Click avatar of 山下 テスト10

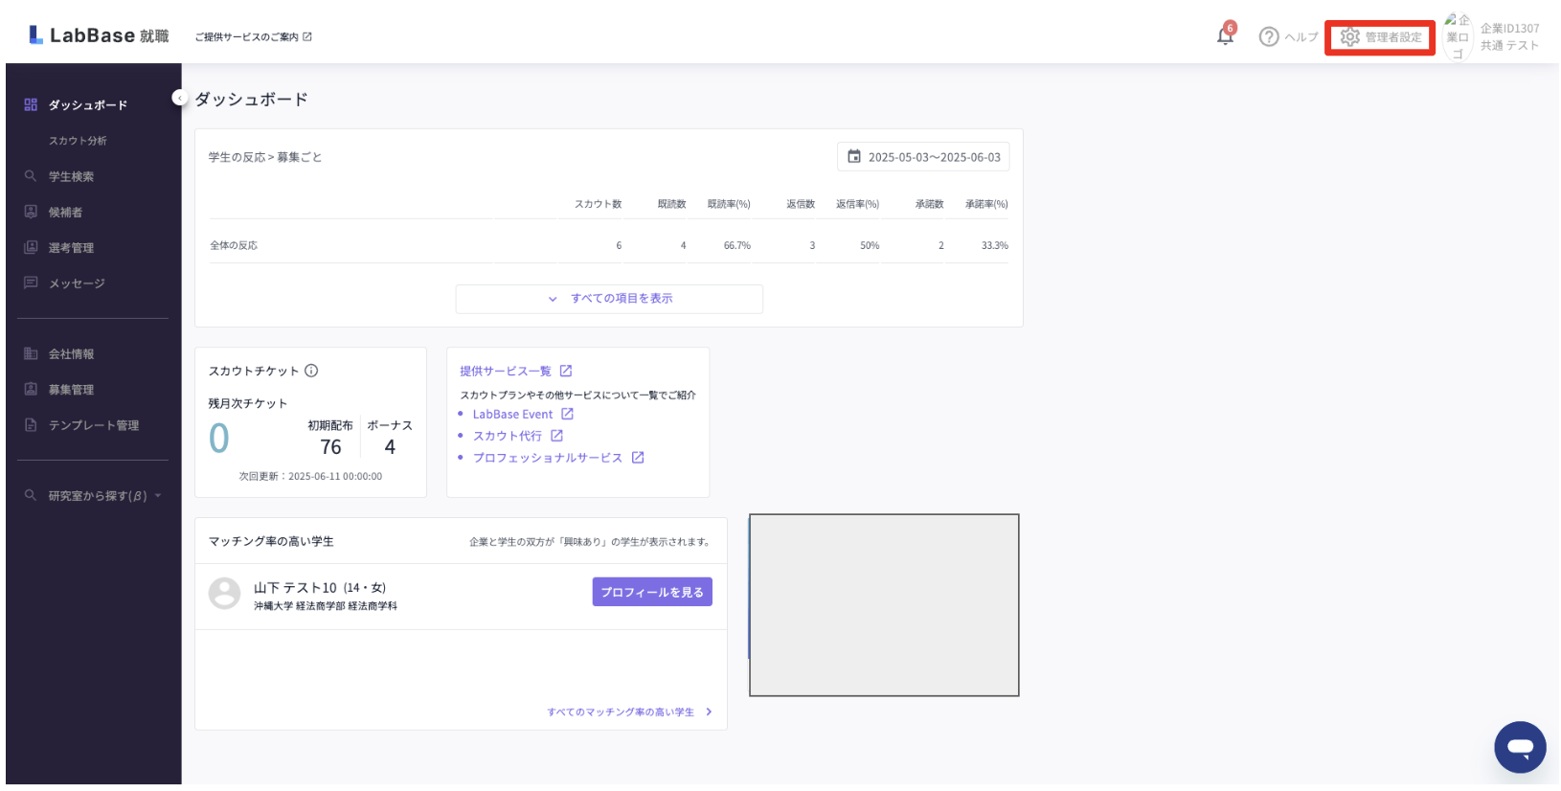(225, 593)
